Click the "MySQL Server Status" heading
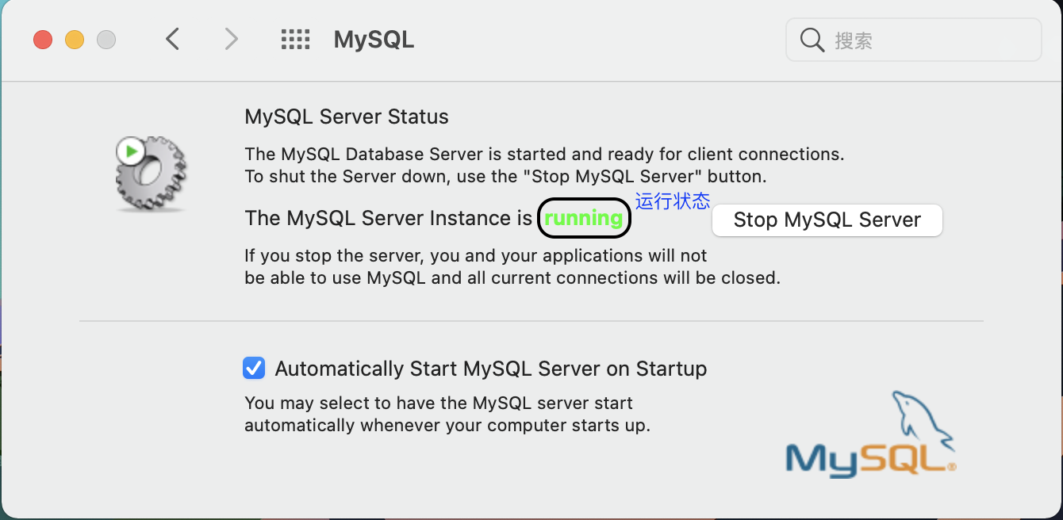 [347, 117]
